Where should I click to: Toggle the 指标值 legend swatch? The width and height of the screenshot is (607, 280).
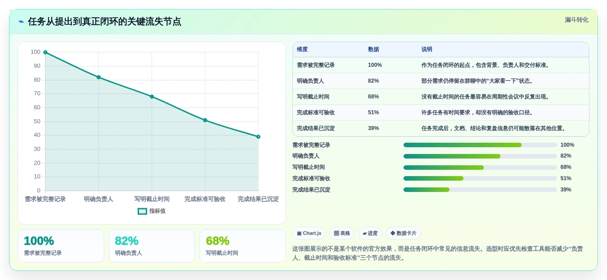point(142,211)
